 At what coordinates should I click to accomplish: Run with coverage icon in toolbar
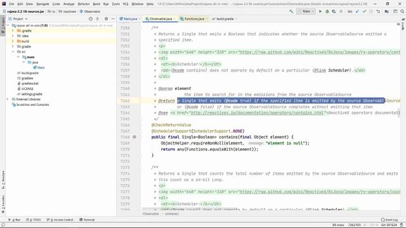point(334,11)
